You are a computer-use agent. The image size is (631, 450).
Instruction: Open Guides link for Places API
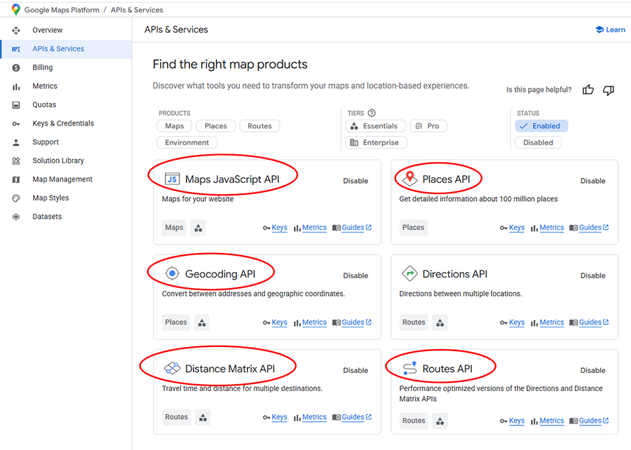click(590, 228)
